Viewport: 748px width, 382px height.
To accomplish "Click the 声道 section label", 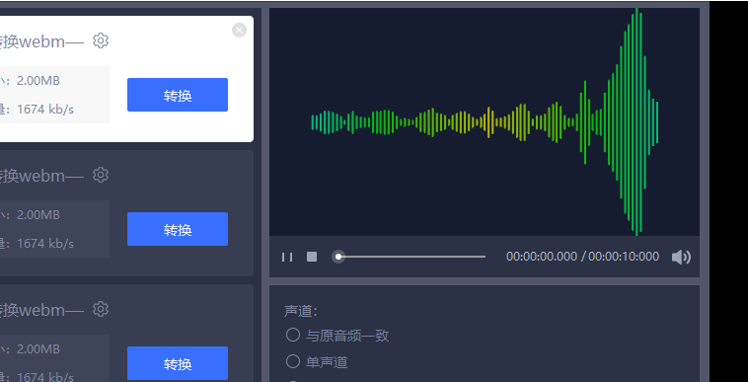I will coord(301,311).
